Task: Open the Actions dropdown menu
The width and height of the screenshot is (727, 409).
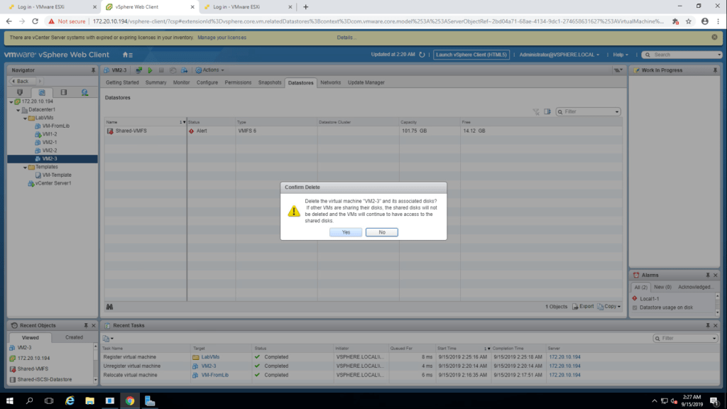Action: click(x=210, y=70)
